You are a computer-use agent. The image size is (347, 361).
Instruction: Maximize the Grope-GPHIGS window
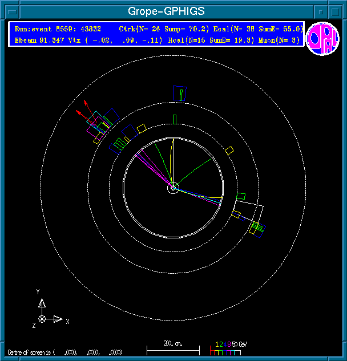(x=337, y=11)
